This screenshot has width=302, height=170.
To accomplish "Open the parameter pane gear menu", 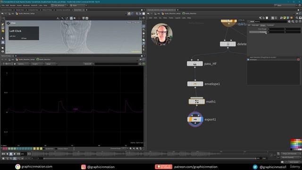I will pos(289,22).
